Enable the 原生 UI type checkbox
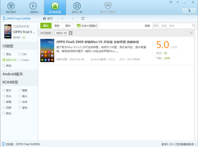The image size is (198, 147). 4,54
